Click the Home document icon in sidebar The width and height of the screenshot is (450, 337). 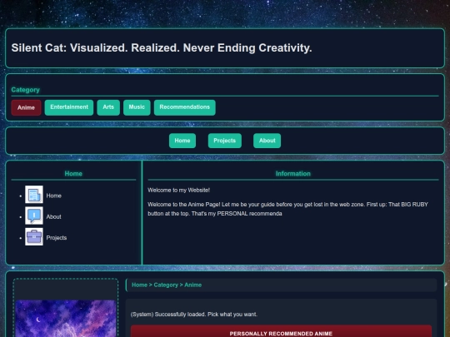34,194
